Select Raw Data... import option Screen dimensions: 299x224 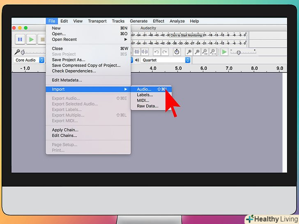(x=147, y=106)
